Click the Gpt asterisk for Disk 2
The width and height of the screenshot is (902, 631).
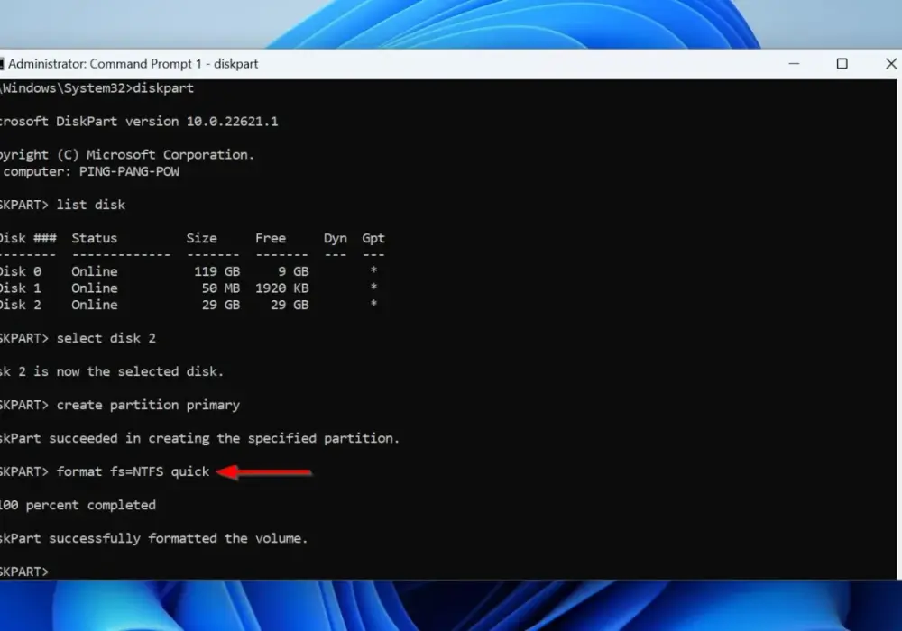click(374, 304)
